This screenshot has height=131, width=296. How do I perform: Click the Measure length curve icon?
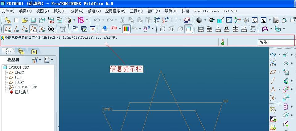point(209,29)
